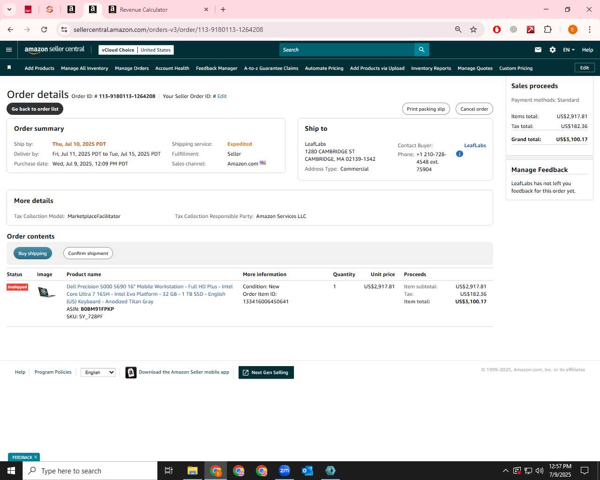Click the Amazon Seller Central logo

click(54, 50)
